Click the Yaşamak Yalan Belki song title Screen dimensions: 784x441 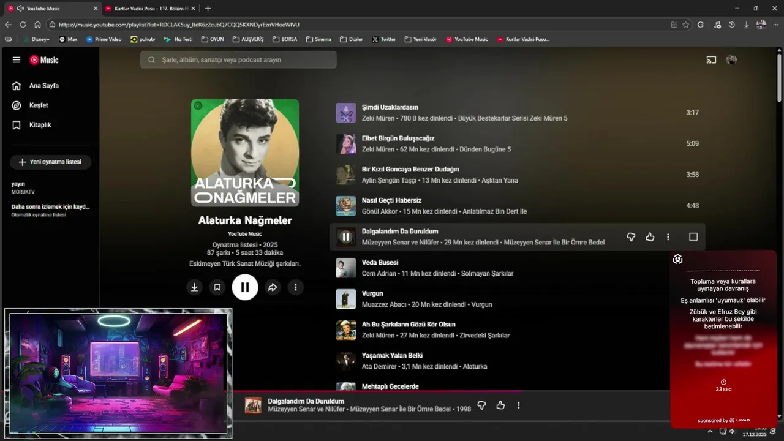[x=392, y=356]
